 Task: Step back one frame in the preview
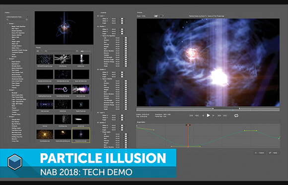(x=203, y=116)
